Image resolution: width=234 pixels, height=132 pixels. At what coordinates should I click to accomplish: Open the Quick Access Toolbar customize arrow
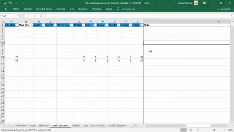point(23,3)
